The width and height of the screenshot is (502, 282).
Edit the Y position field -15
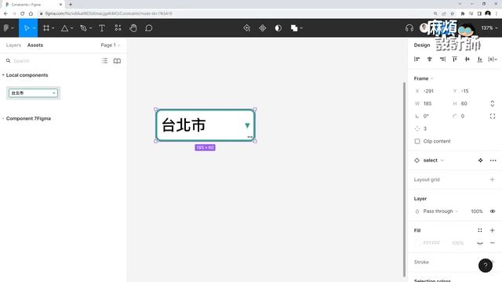(468, 91)
